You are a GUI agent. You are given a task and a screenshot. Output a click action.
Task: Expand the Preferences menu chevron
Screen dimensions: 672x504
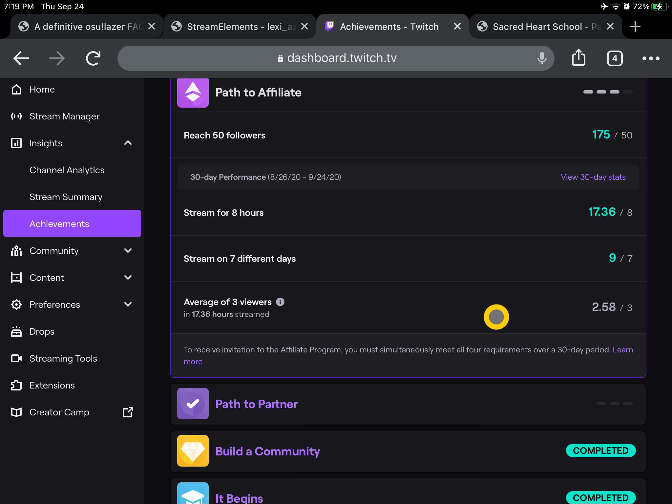tap(128, 304)
